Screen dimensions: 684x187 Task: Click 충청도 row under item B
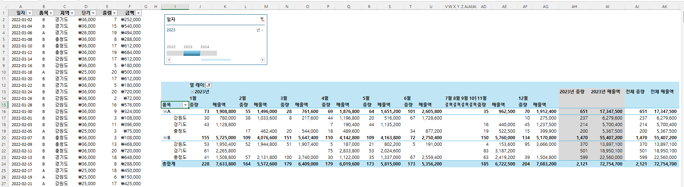click(x=180, y=157)
